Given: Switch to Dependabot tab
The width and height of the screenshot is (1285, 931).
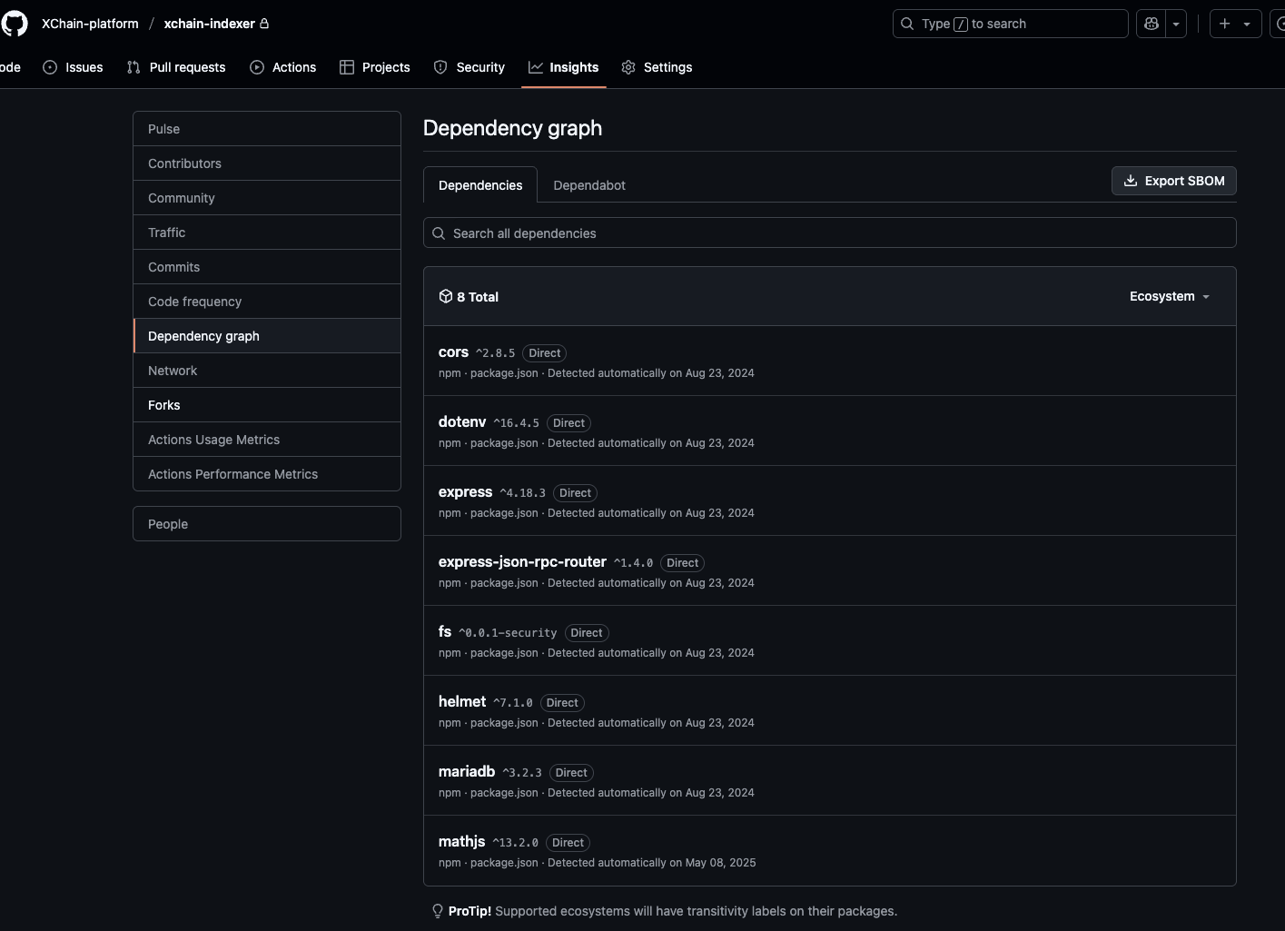Looking at the screenshot, I should point(589,185).
